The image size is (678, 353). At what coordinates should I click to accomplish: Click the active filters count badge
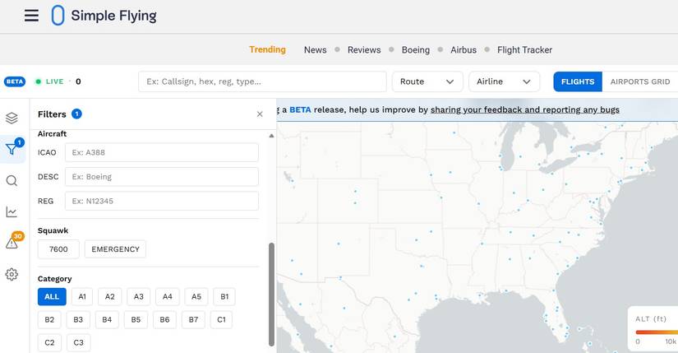tap(76, 114)
